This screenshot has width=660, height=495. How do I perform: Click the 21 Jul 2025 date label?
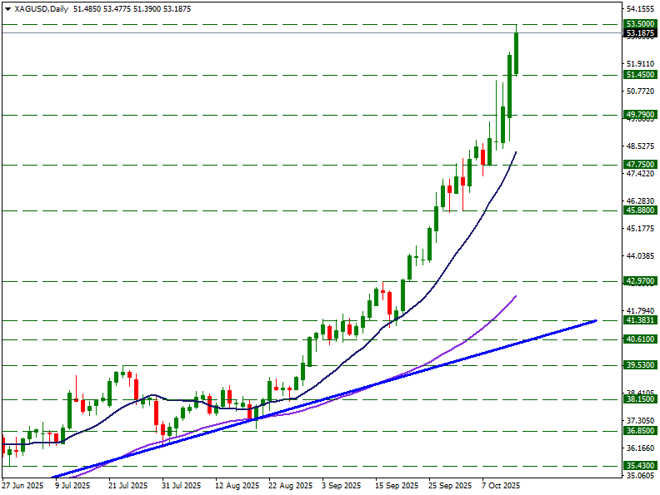[x=128, y=485]
